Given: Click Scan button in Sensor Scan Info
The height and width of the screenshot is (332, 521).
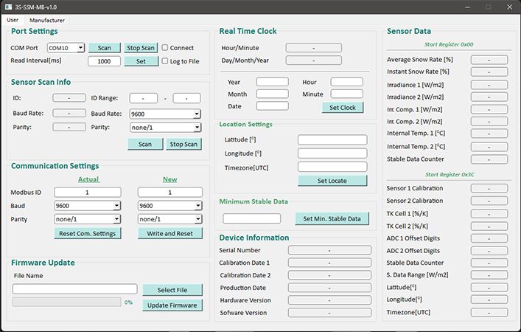Looking at the screenshot, I should 145,144.
